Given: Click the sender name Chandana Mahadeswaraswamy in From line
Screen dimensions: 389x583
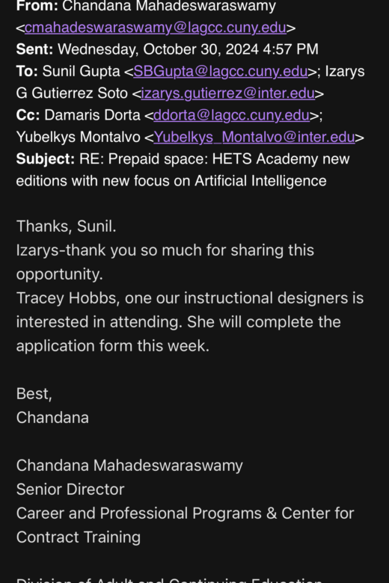Looking at the screenshot, I should [169, 6].
